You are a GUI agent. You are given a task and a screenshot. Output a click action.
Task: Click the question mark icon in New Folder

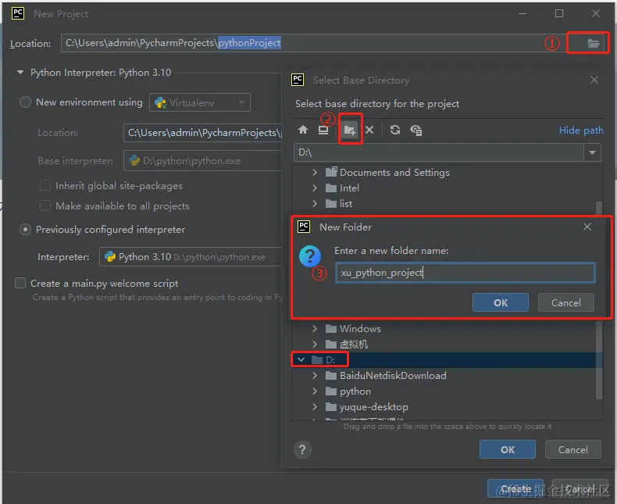[310, 256]
